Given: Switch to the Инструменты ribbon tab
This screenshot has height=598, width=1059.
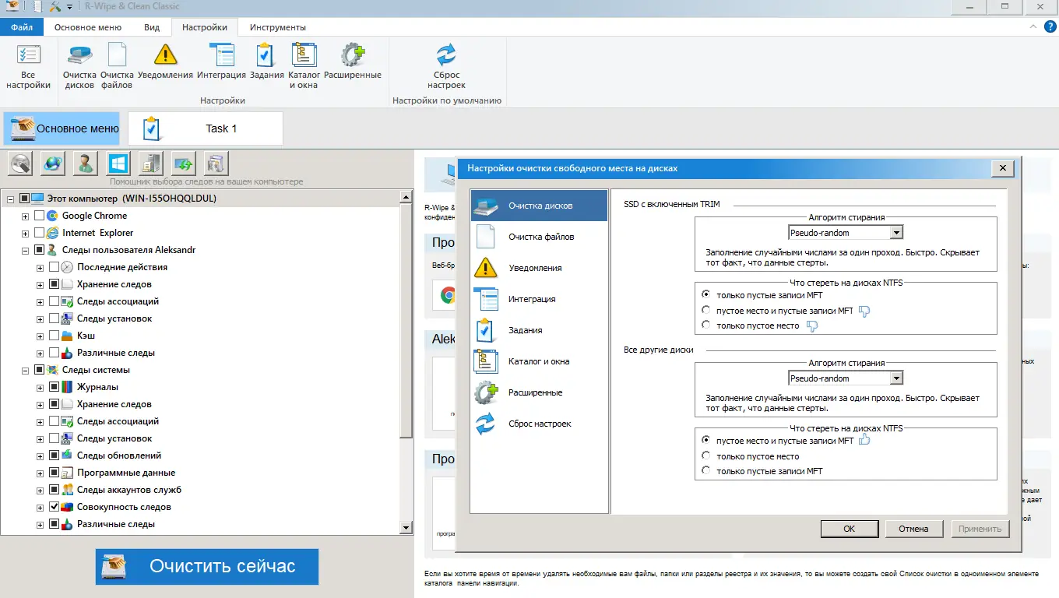Looking at the screenshot, I should point(278,27).
